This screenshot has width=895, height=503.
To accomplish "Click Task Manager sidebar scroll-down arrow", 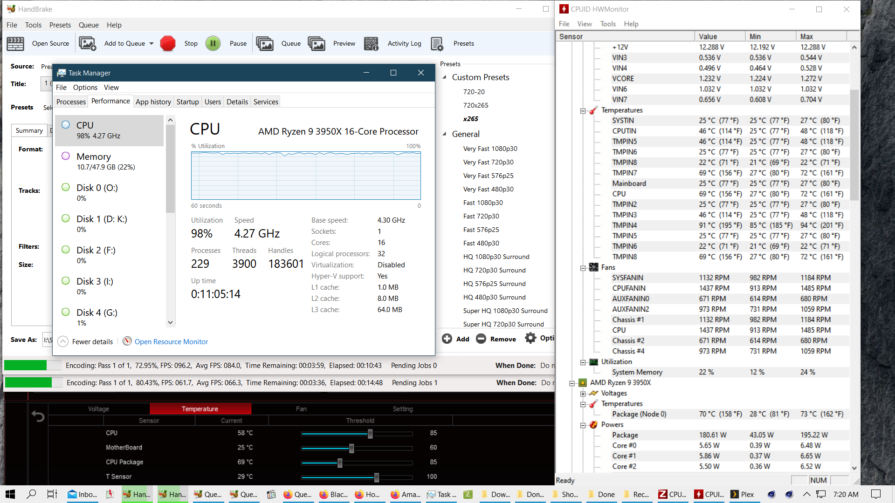I will 170,322.
